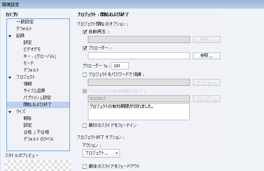Viewport: 264px width, 171px height.
Task: Select 合格 / 不合格 quiz category
Action: [36, 132]
